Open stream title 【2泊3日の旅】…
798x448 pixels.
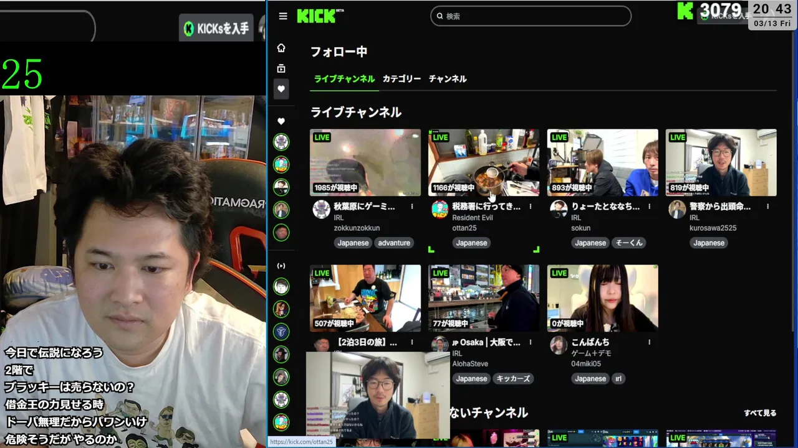click(x=367, y=342)
